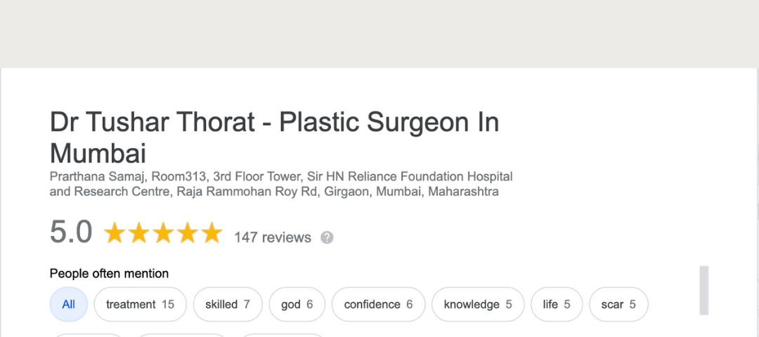Pick the "scar" mention chip

click(x=618, y=304)
